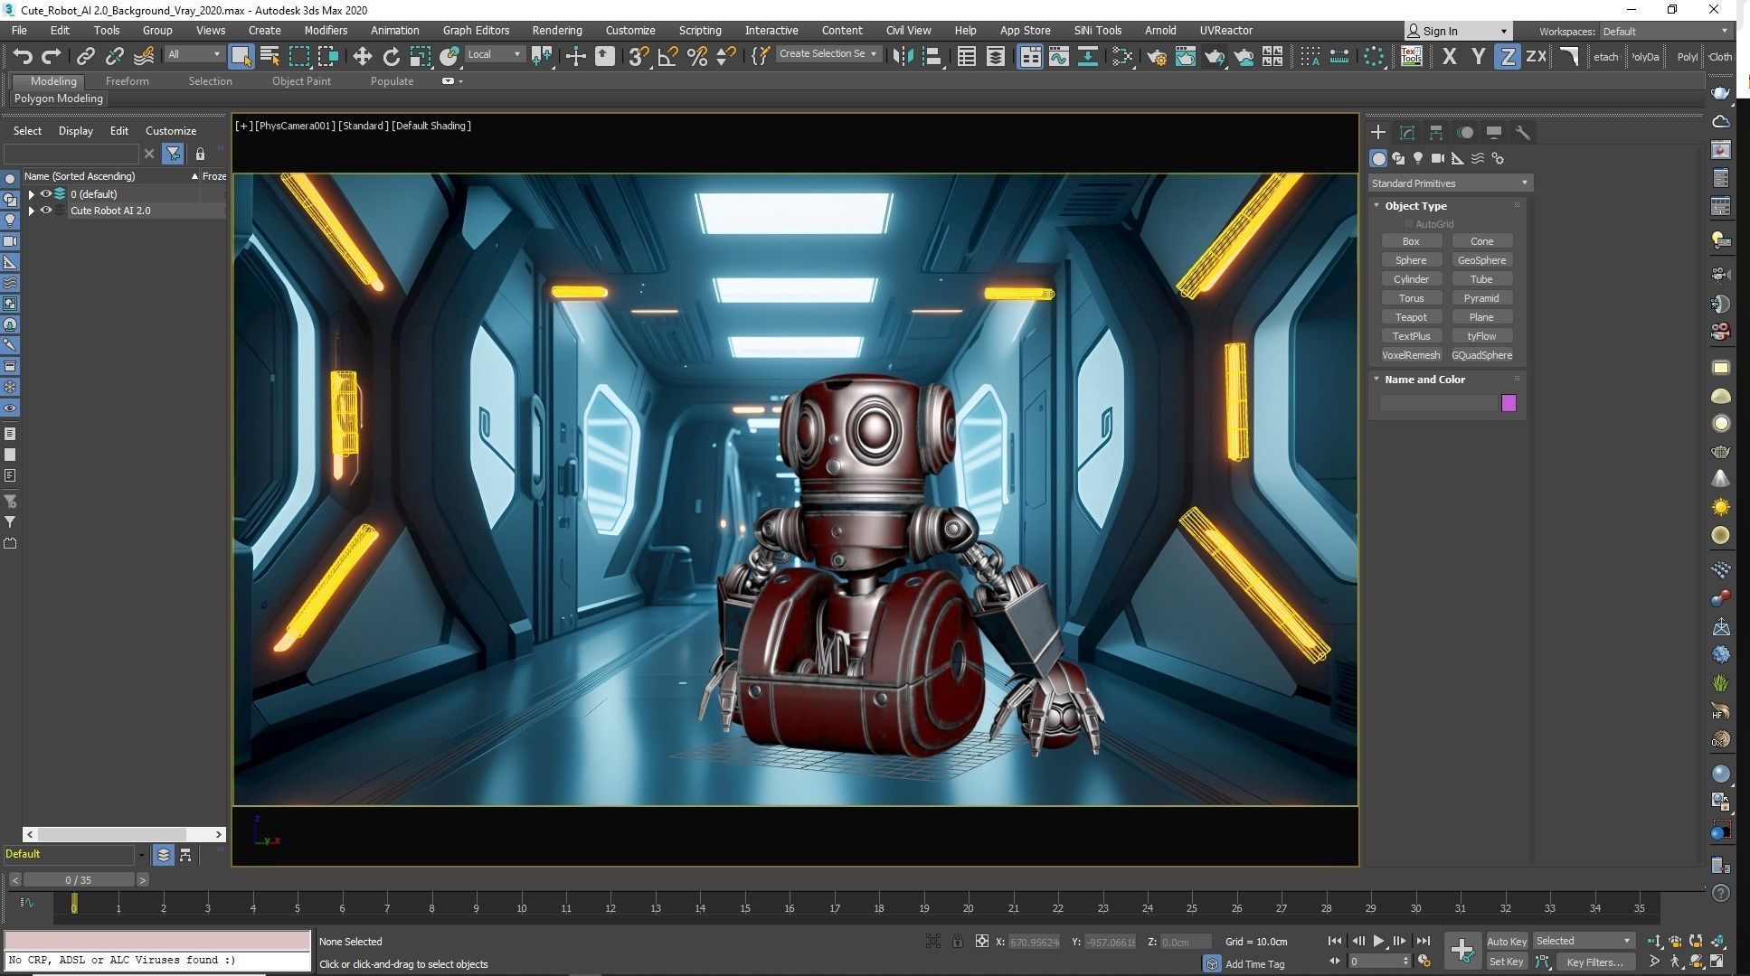The image size is (1750, 976).
Task: Expand the Cute Robot AI 2.0 layer
Action: pos(32,211)
